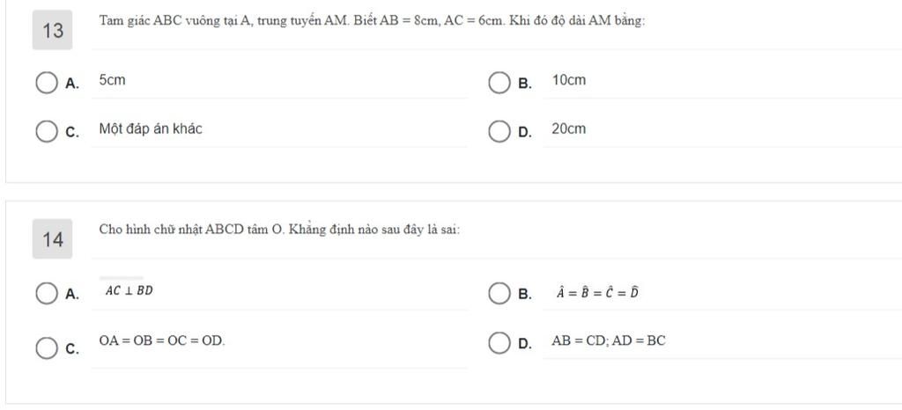Click the 20cm answer text
902x410 pixels.
coord(569,128)
